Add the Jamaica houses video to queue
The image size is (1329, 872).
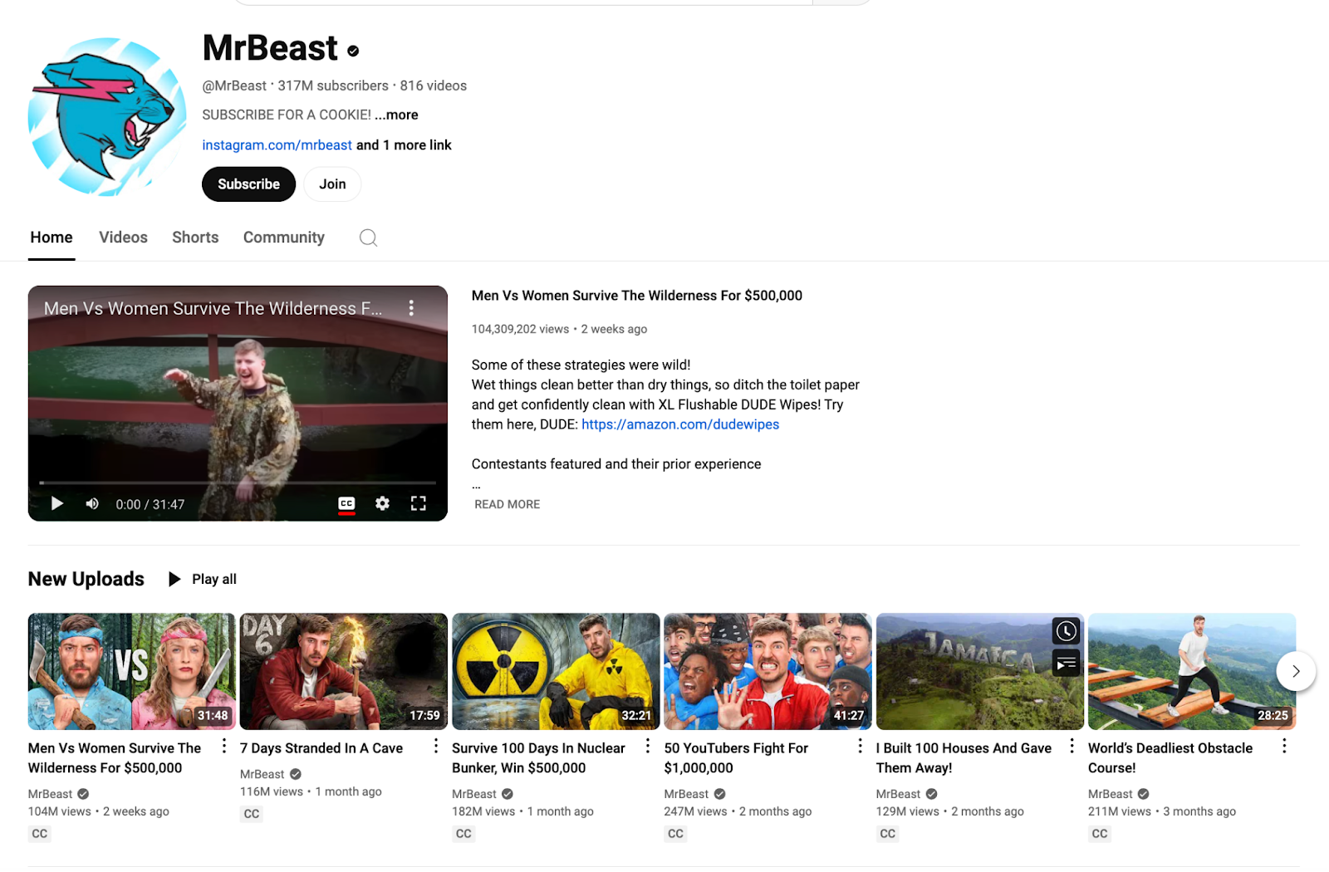[1066, 663]
